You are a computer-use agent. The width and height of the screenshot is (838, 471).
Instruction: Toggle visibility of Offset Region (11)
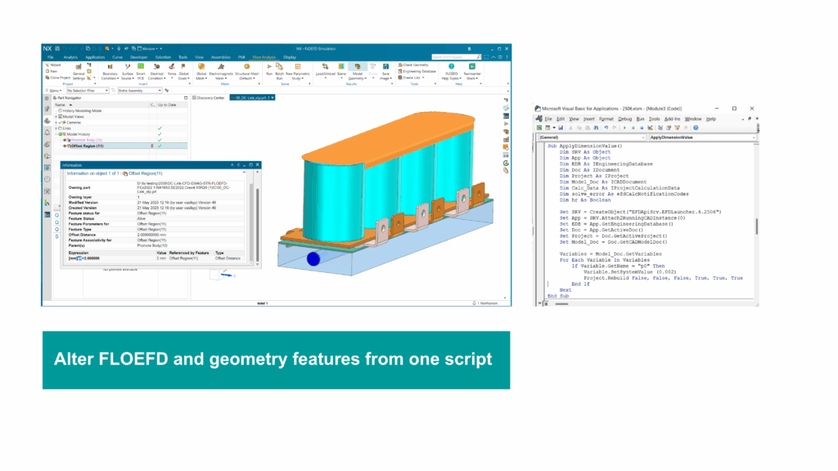point(65,146)
